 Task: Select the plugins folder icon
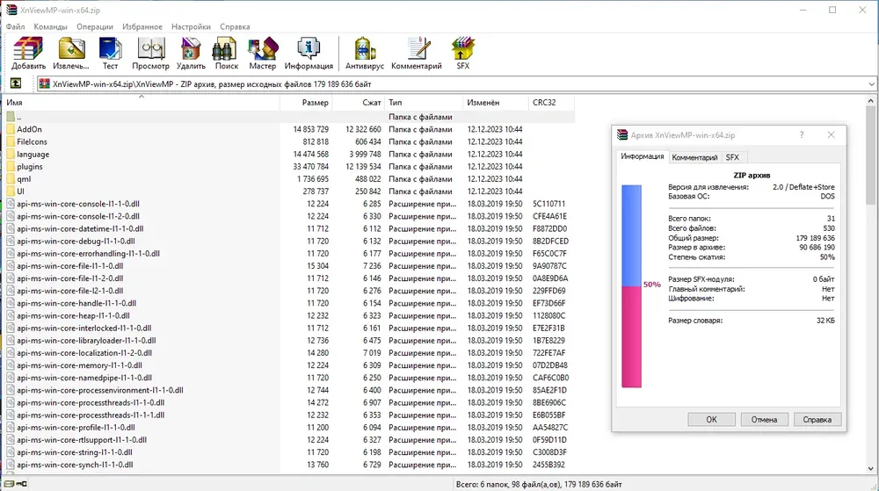(x=11, y=166)
